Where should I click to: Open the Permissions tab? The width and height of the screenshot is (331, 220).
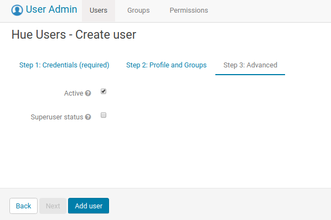189,11
